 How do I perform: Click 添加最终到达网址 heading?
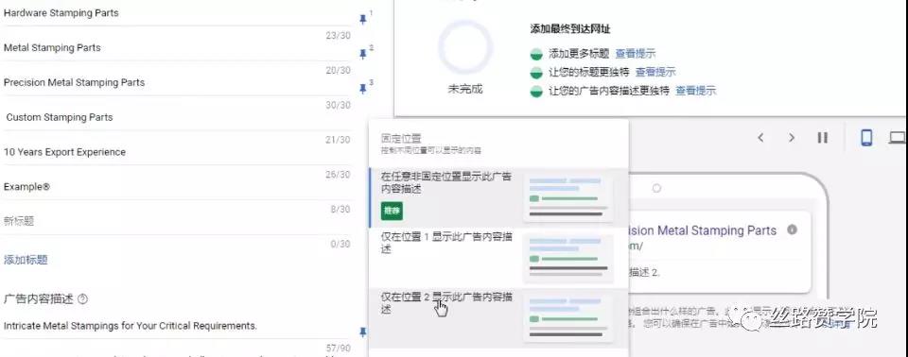570,29
